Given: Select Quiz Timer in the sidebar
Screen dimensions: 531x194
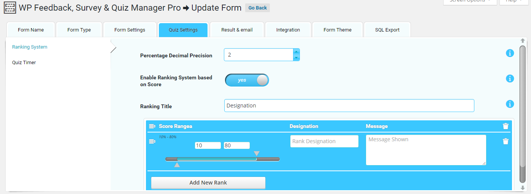Looking at the screenshot, I should 24,63.
